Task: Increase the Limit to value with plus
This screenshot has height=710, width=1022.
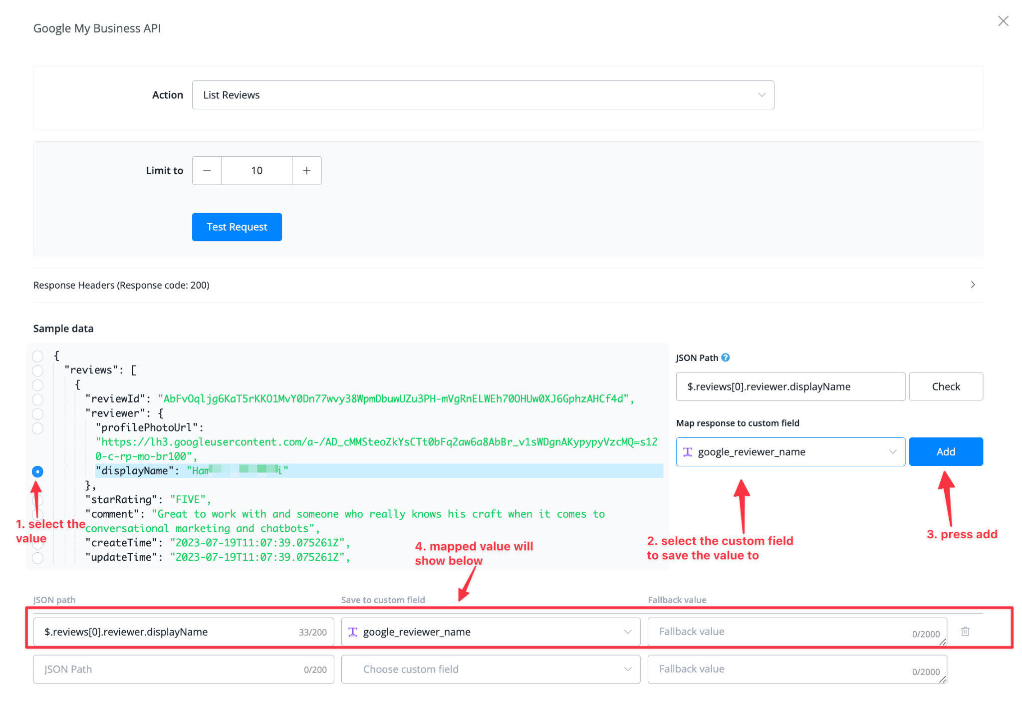Action: click(x=306, y=171)
